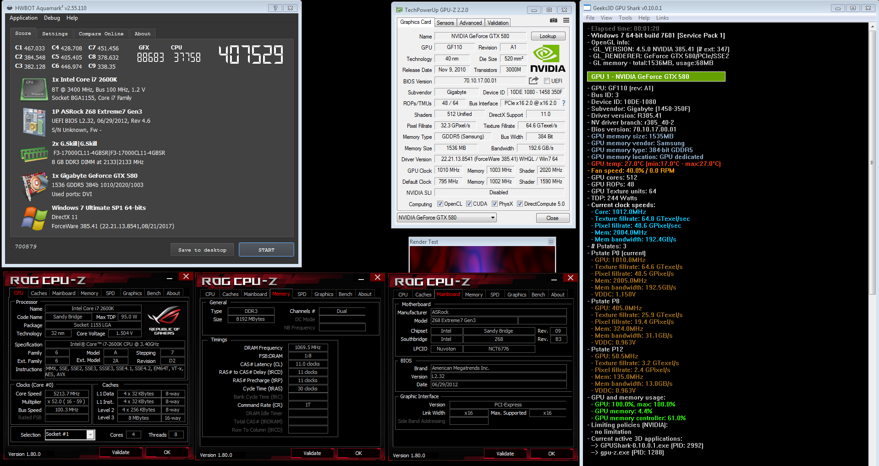Click the Aquamark GFX score 88683
This screenshot has height=466, width=879.
[150, 57]
